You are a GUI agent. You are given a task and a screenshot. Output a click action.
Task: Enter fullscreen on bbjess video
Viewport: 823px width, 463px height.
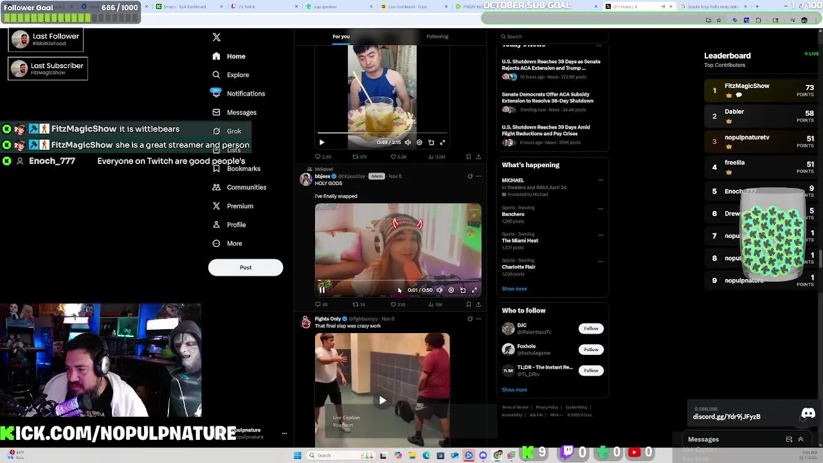475,290
